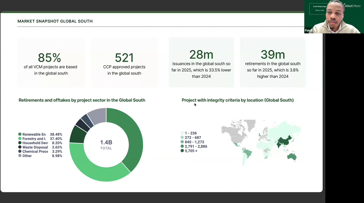Click the Waste Disposal legend dot
Image resolution: width=364 pixels, height=203 pixels.
(20, 147)
